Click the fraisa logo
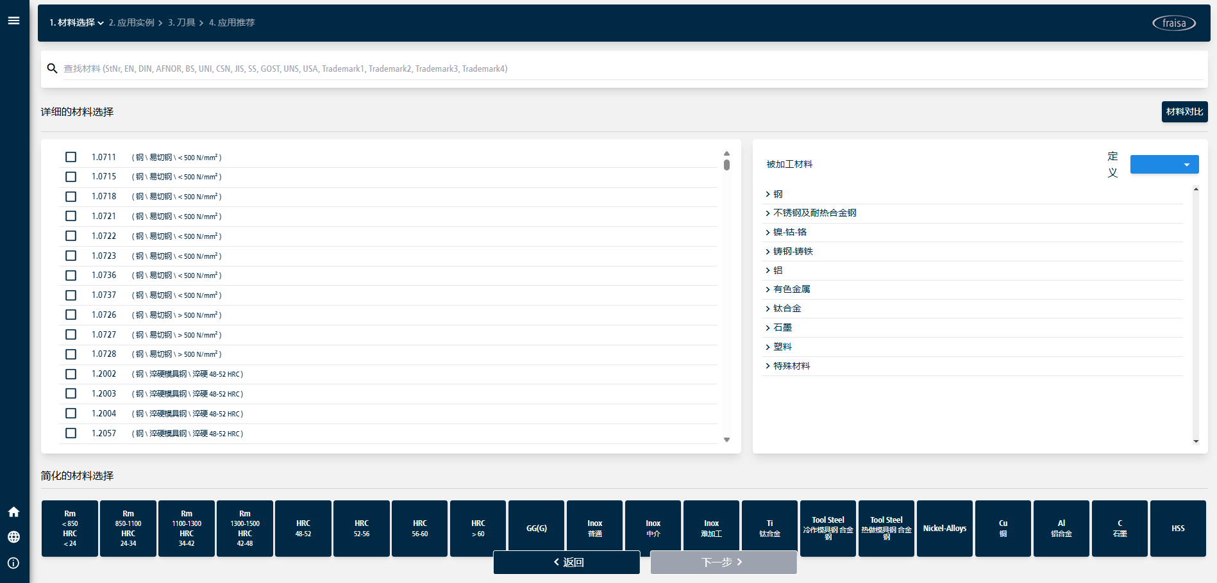 [x=1174, y=23]
